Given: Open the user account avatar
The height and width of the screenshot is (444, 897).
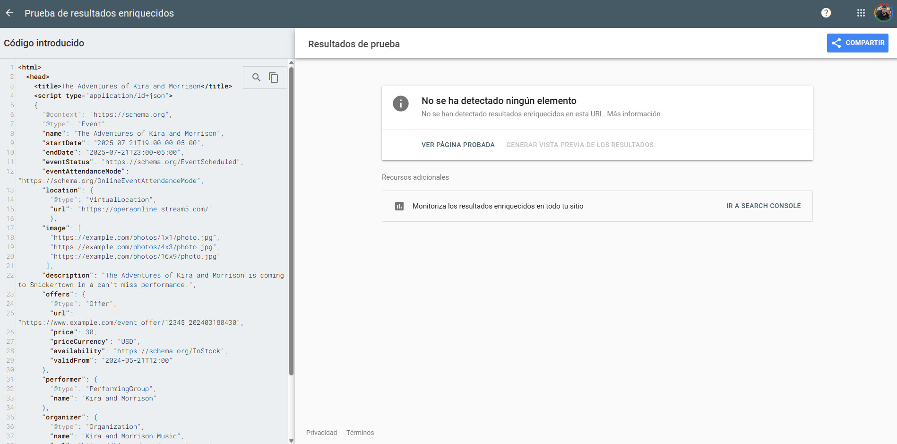Looking at the screenshot, I should click(883, 13).
